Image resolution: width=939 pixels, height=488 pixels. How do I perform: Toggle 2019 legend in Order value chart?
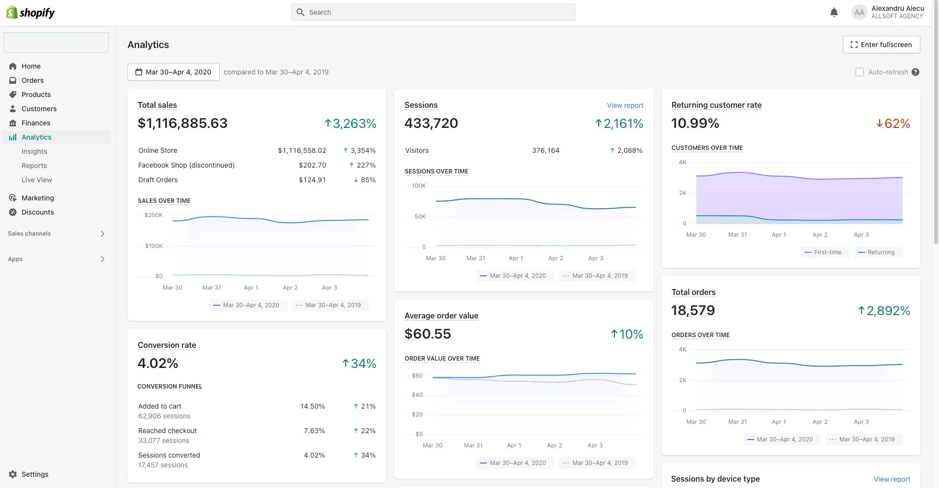click(x=597, y=463)
